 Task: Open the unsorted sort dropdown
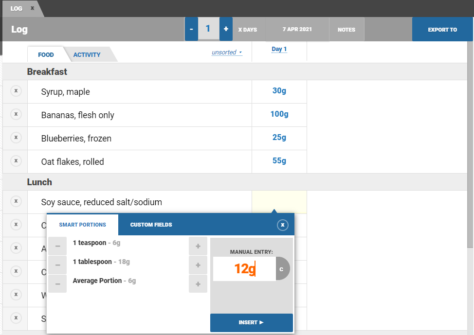tap(227, 53)
